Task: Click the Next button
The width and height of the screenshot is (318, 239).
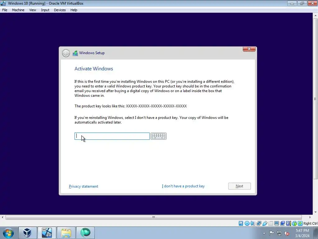Action: (239, 186)
